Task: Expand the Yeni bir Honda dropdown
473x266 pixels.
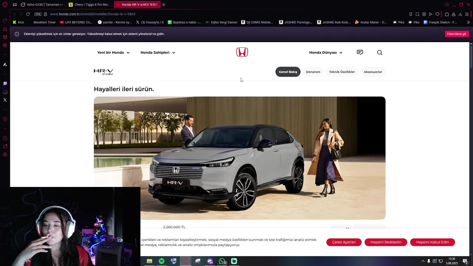Action: pyautogui.click(x=113, y=52)
